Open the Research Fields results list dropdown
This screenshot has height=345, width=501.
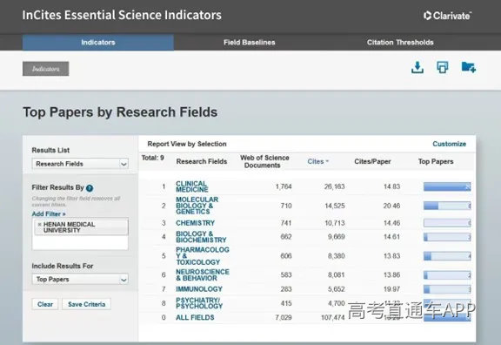click(x=80, y=164)
